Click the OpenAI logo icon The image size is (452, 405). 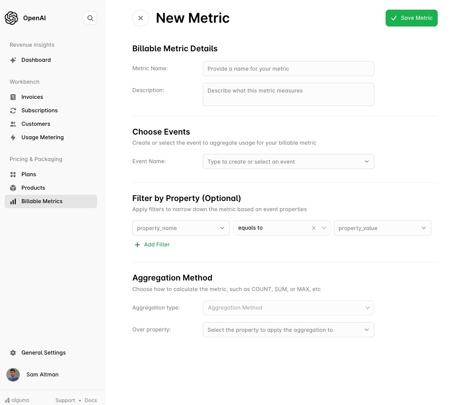click(x=11, y=18)
